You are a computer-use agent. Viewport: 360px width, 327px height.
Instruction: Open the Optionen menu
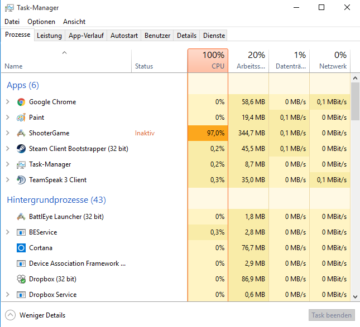[41, 22]
